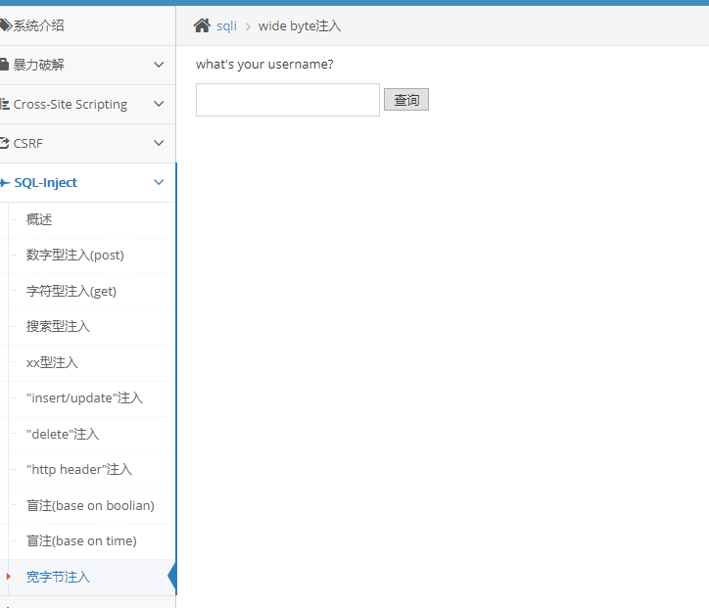The height and width of the screenshot is (608, 709).
Task: Expand the CSRF chevron arrow
Action: 159,143
